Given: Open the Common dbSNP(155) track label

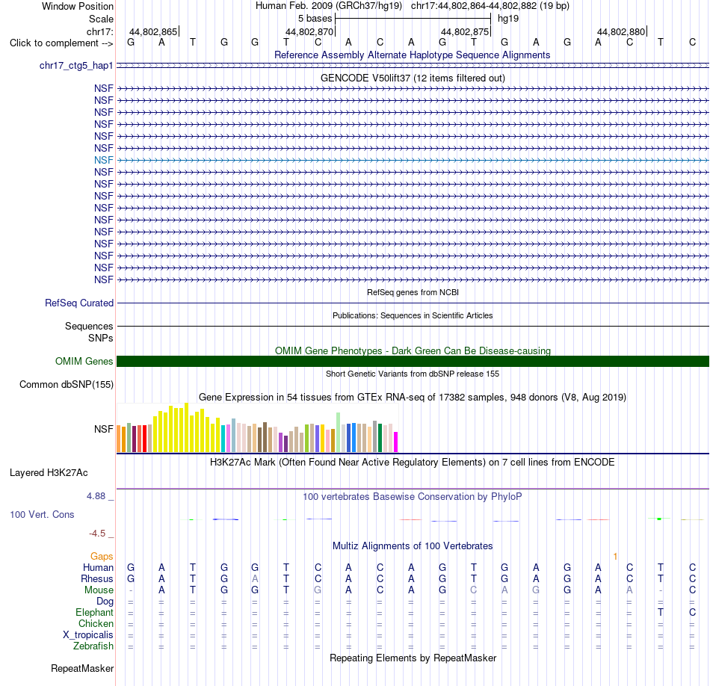Looking at the screenshot, I should point(67,384).
